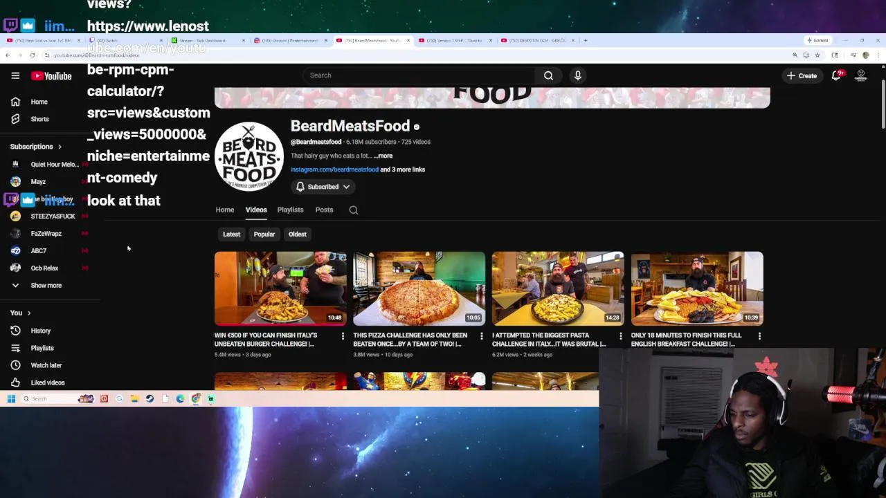The width and height of the screenshot is (886, 498).
Task: Switch to the channel Posts tab
Action: pos(324,210)
